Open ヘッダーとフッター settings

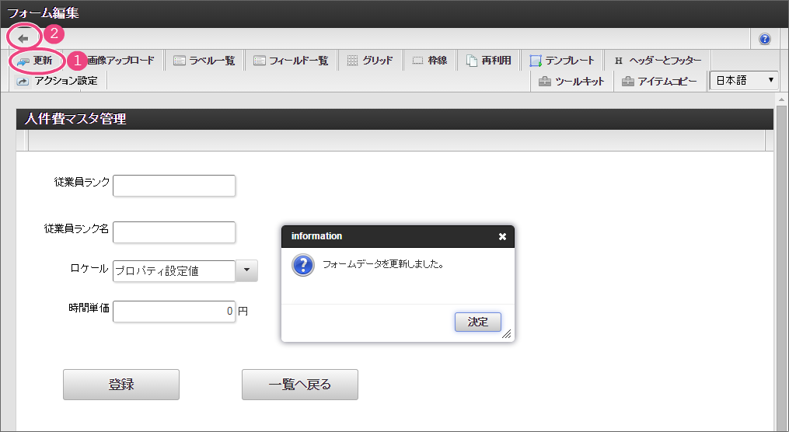click(x=657, y=61)
